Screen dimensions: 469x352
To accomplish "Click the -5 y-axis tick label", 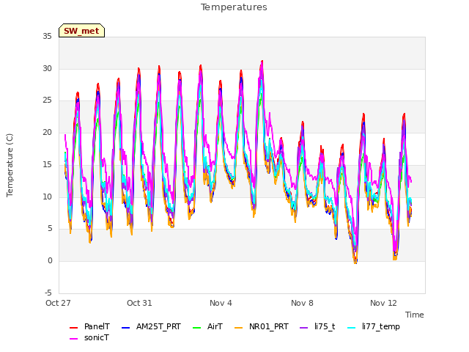I will 48,293.
